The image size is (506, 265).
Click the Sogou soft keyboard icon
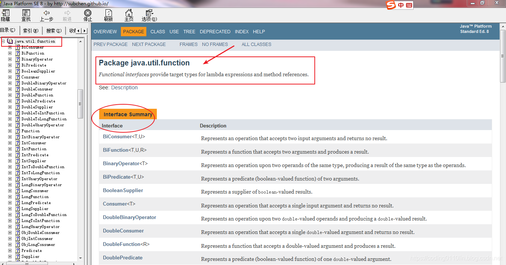coord(409,5)
